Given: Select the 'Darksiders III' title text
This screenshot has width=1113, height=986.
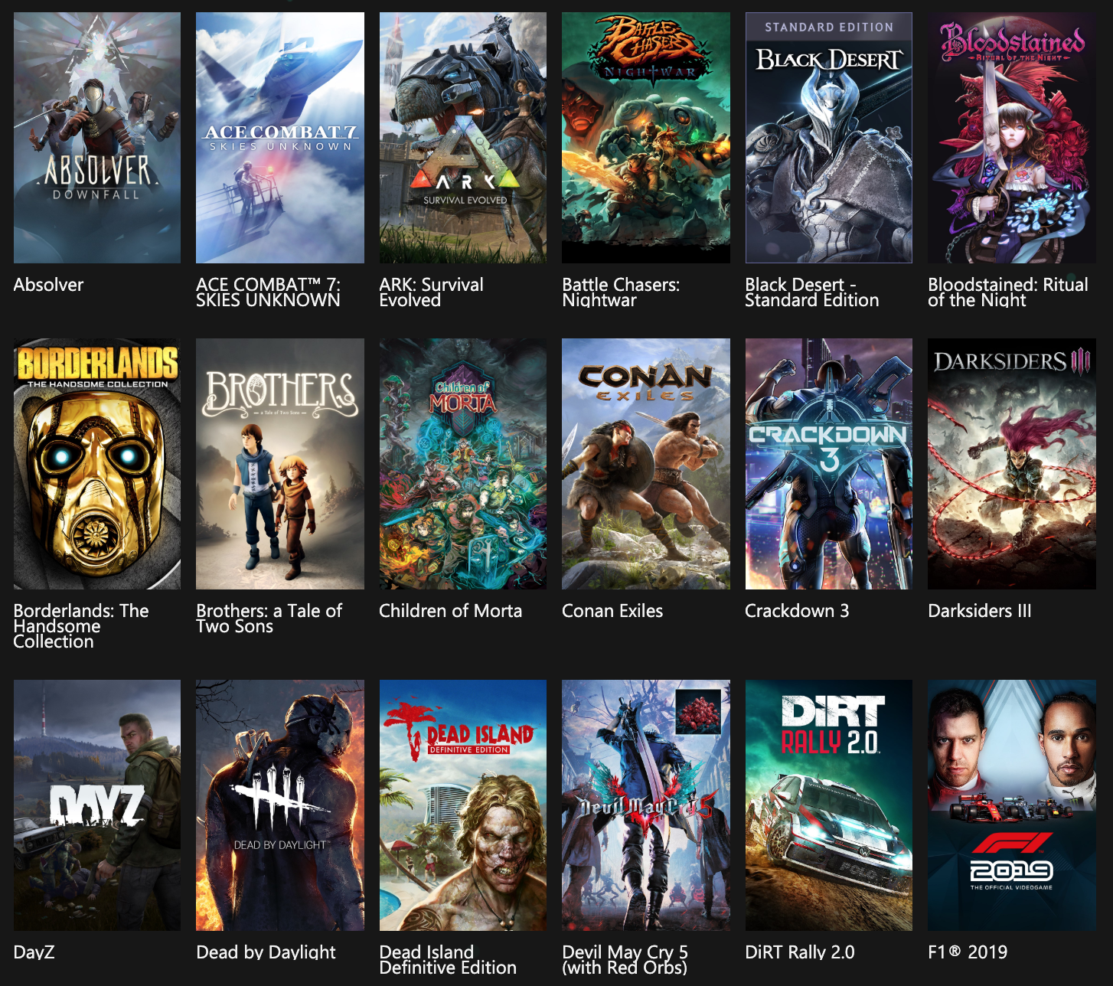Looking at the screenshot, I should pos(980,611).
